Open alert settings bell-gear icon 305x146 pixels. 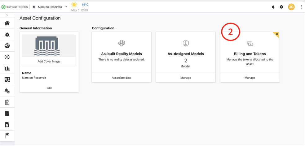7,91
